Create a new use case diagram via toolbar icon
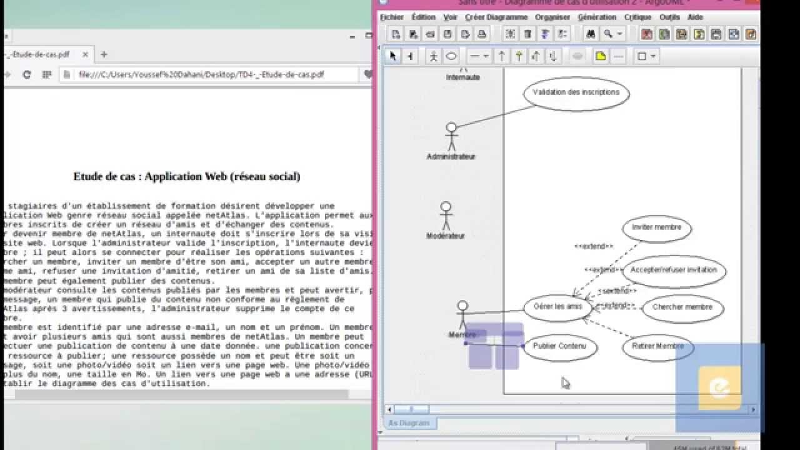The image size is (800, 450). pyautogui.click(x=647, y=34)
